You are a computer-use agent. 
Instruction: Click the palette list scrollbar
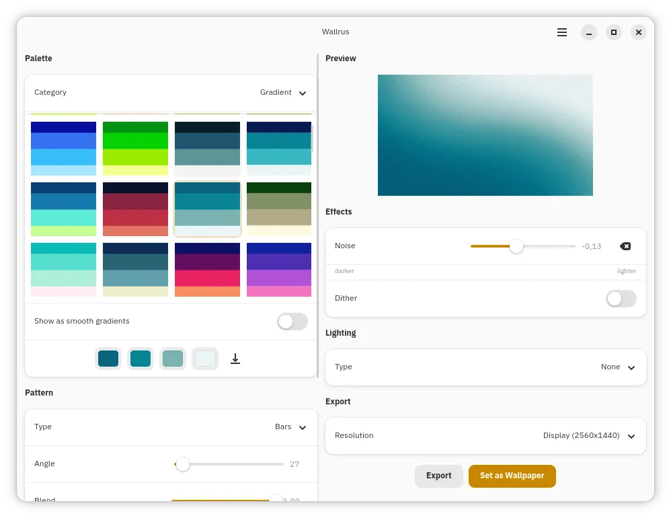click(313, 139)
